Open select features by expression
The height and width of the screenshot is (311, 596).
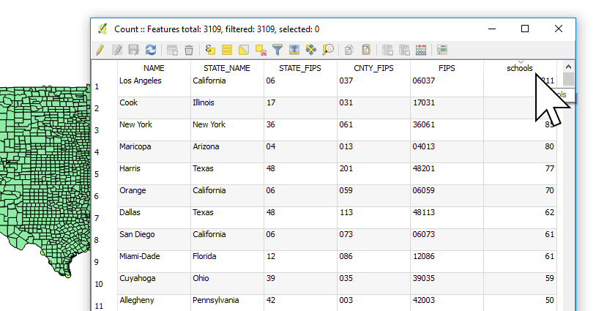click(x=210, y=50)
